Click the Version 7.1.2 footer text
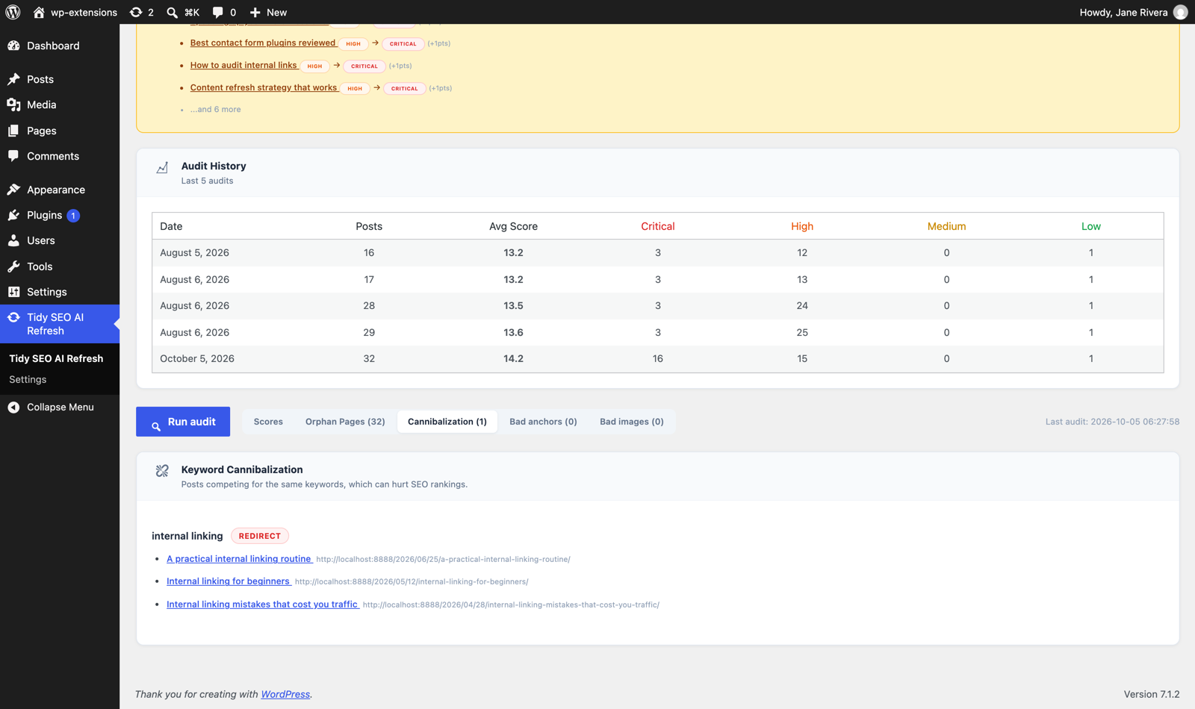 [1152, 694]
